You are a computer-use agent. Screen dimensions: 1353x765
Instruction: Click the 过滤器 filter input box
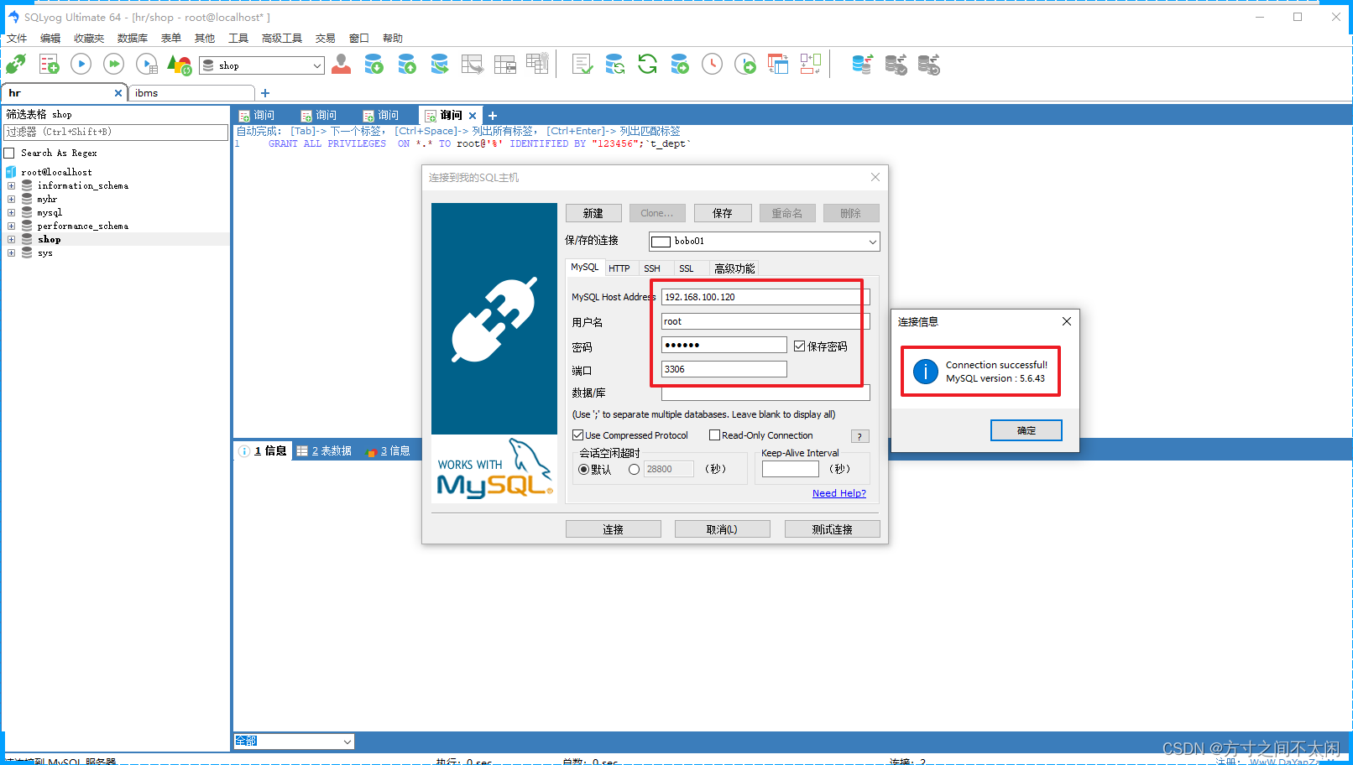116,133
